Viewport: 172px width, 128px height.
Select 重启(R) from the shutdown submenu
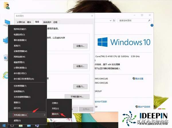[55, 114]
